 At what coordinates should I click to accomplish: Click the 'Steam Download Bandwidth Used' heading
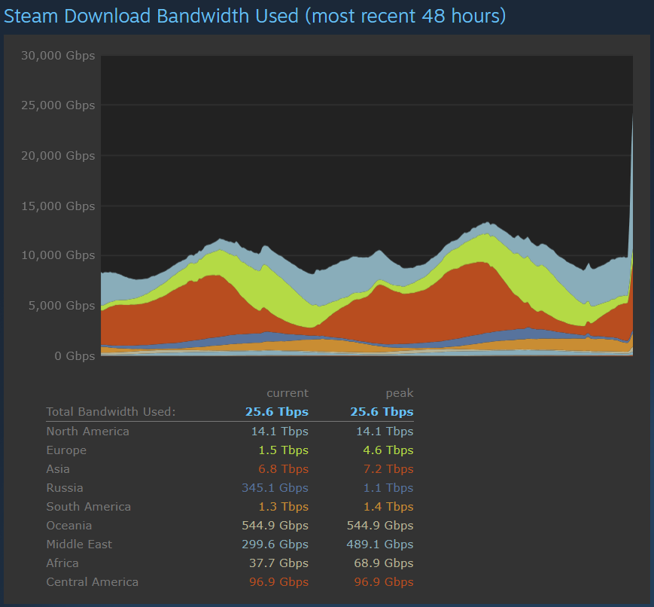point(254,17)
